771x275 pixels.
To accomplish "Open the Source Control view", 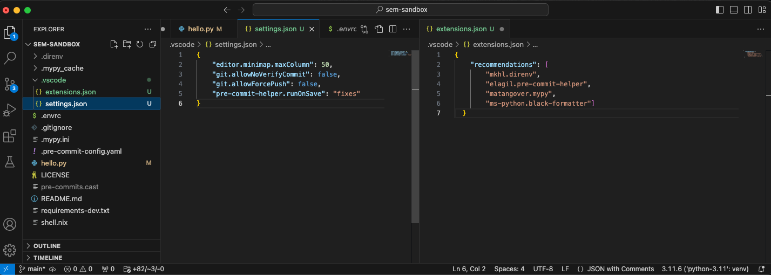I will coord(10,84).
